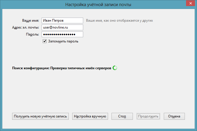Click the green loading spinner icon
This screenshot has height=131, width=197.
[115, 68]
